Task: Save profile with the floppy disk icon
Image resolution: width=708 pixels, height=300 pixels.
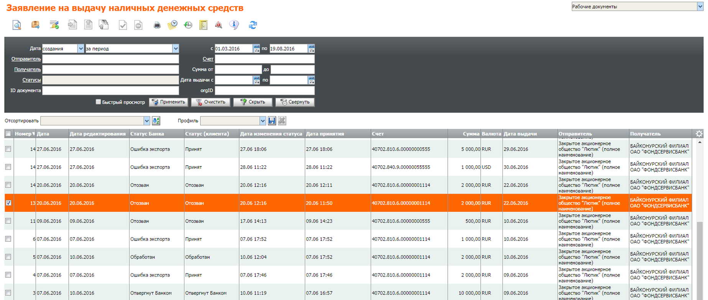Action: (272, 121)
